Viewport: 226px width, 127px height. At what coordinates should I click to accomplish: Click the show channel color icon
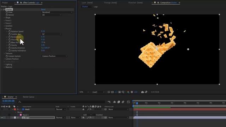click(x=128, y=92)
